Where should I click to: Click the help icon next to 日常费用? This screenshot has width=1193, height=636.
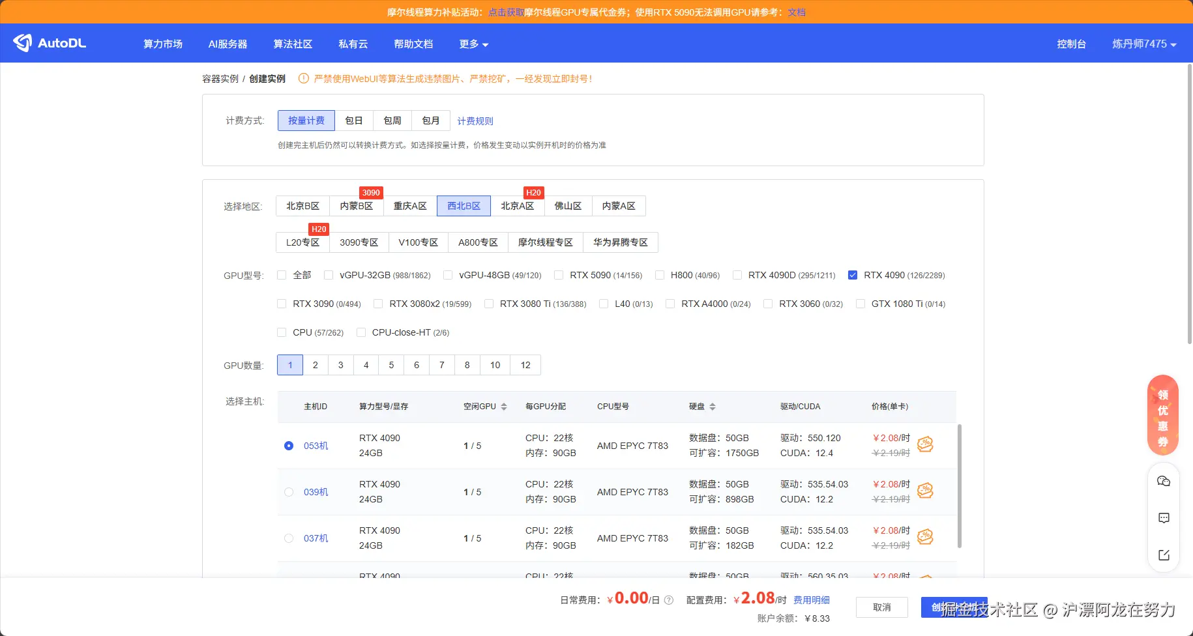[x=669, y=600]
